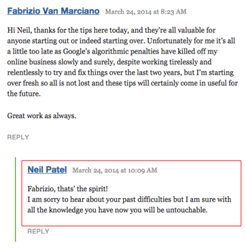Click REPLY below Neil Patel's response
The image size is (246, 249).
click(x=39, y=232)
